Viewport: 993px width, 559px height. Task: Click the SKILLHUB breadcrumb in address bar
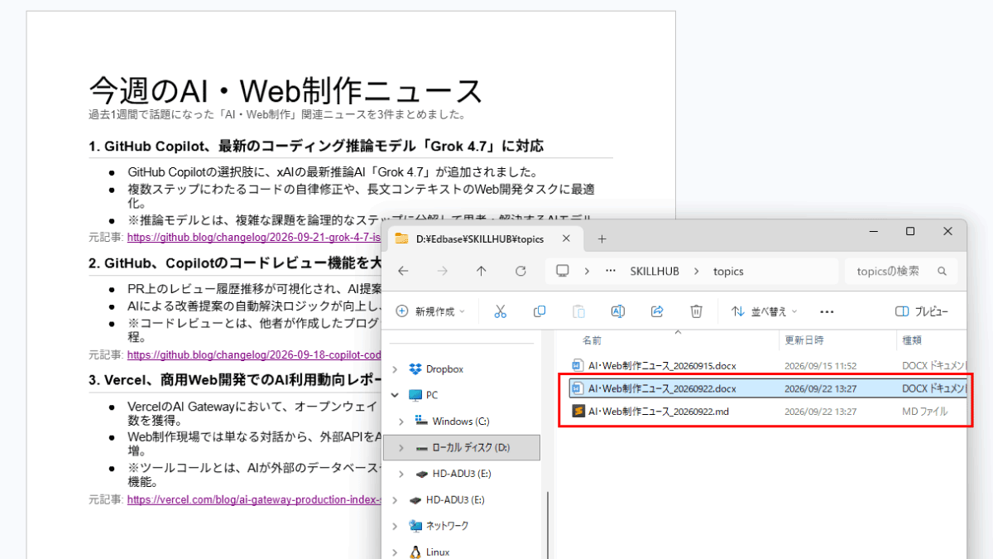(x=655, y=271)
